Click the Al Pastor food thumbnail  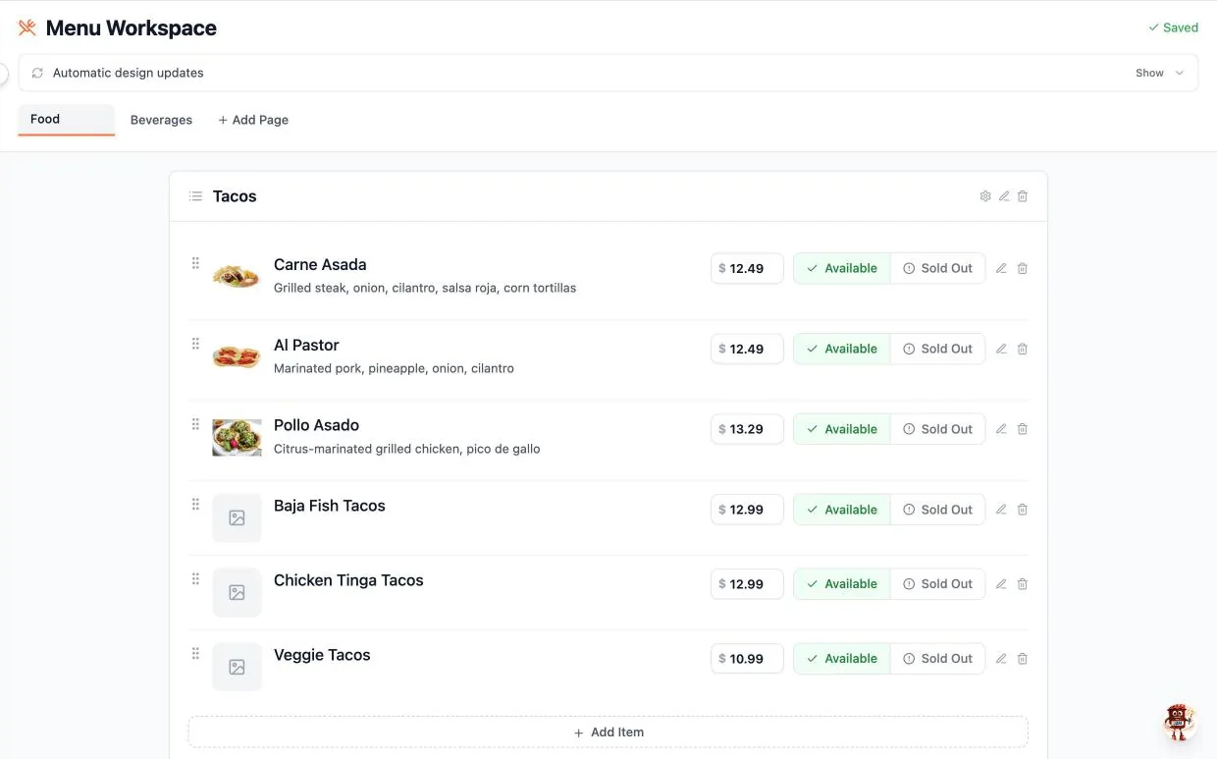pyautogui.click(x=237, y=356)
